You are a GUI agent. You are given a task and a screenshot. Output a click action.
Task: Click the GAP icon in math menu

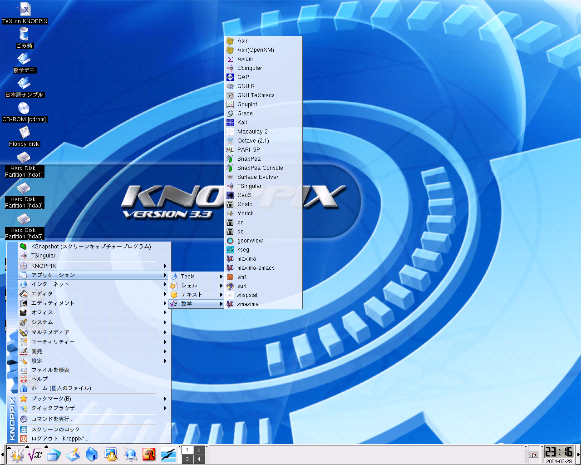230,77
